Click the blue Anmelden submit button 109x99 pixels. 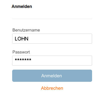[52, 76]
